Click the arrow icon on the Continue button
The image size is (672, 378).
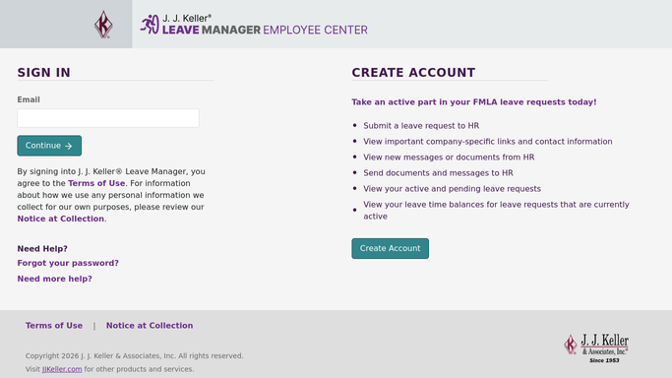click(x=69, y=146)
